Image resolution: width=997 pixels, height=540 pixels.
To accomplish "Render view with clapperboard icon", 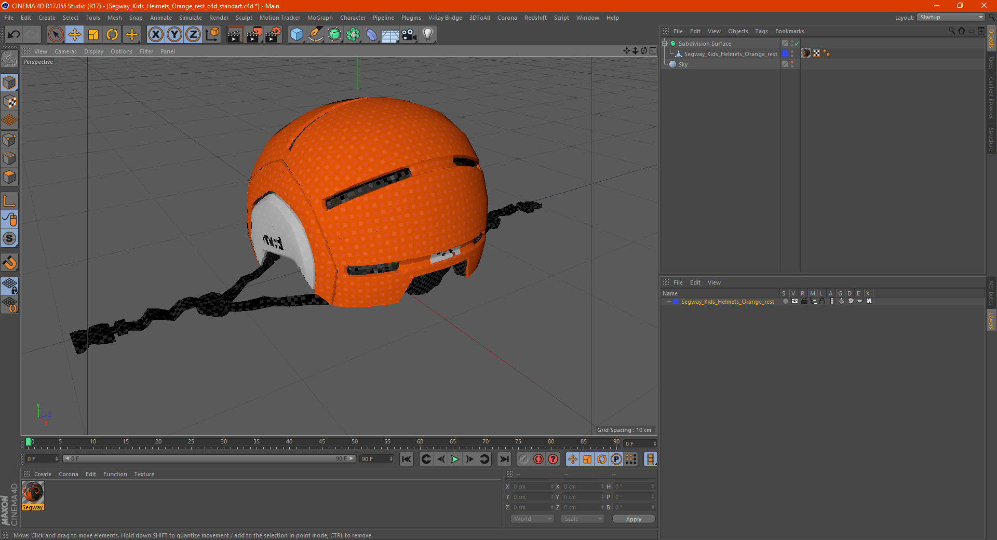I will point(235,35).
